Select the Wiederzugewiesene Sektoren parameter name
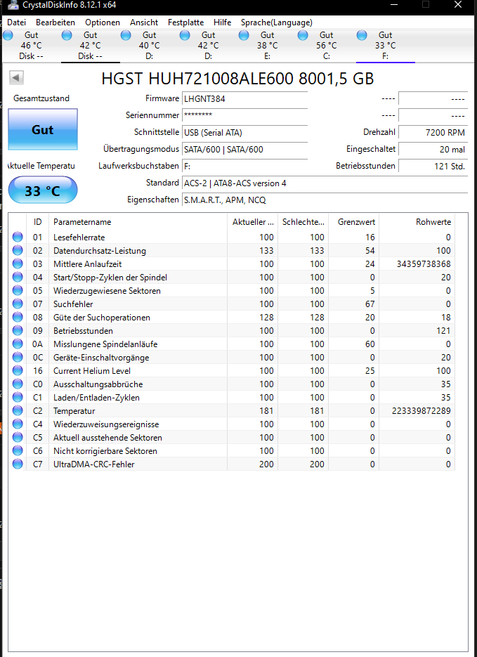Screen dimensions: 477x657 click(x=107, y=291)
